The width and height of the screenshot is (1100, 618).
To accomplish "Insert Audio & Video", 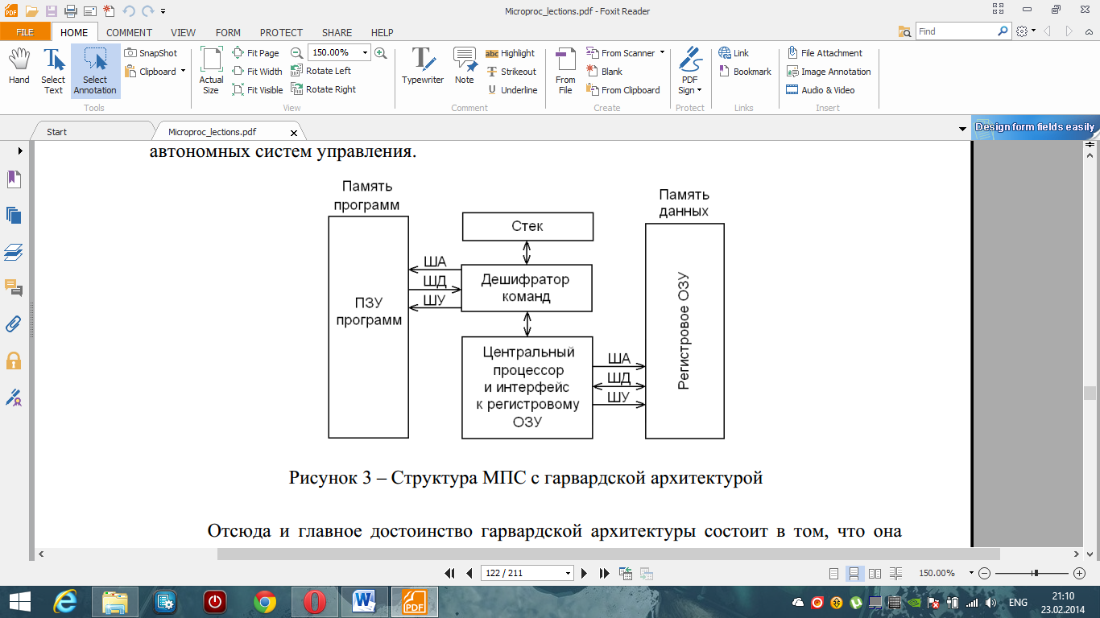I will [x=821, y=90].
